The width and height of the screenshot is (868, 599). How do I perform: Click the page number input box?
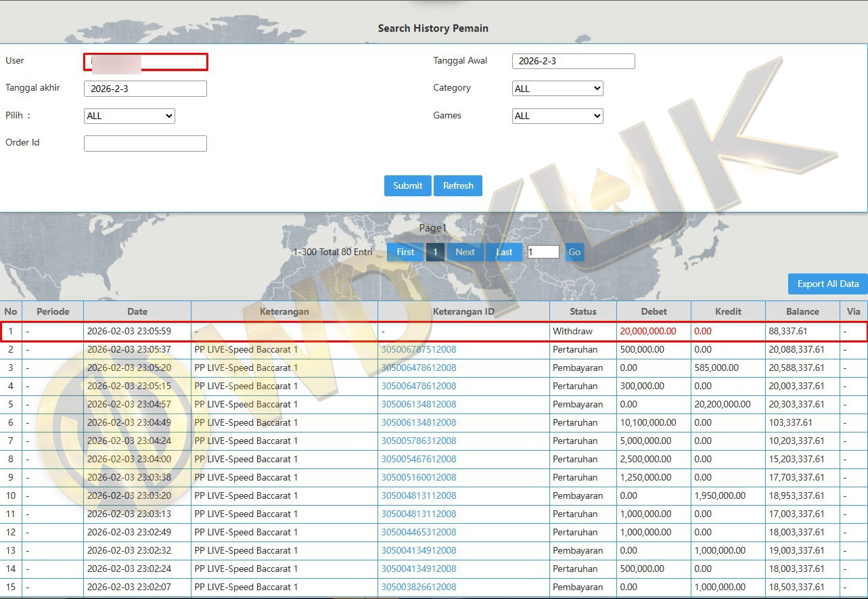[x=543, y=252]
